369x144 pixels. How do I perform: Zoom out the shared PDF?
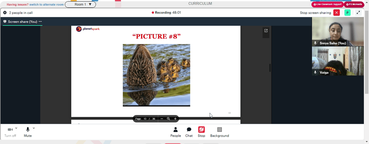tap(162, 119)
